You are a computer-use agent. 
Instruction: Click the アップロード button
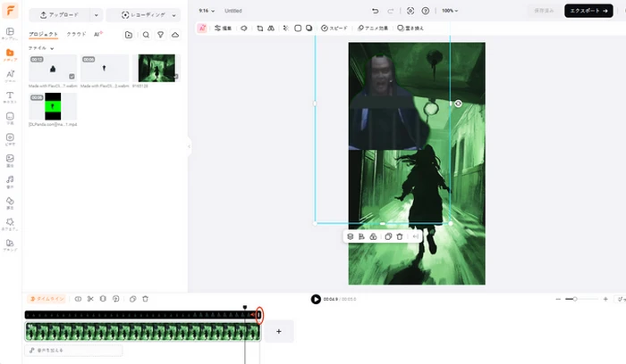click(60, 15)
